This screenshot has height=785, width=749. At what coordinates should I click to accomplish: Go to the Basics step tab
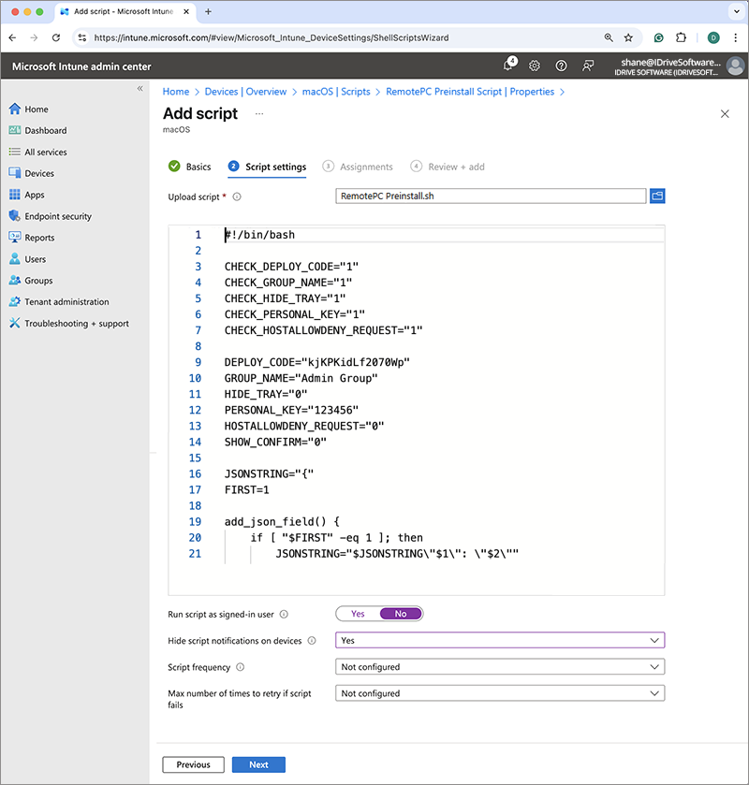tap(190, 167)
